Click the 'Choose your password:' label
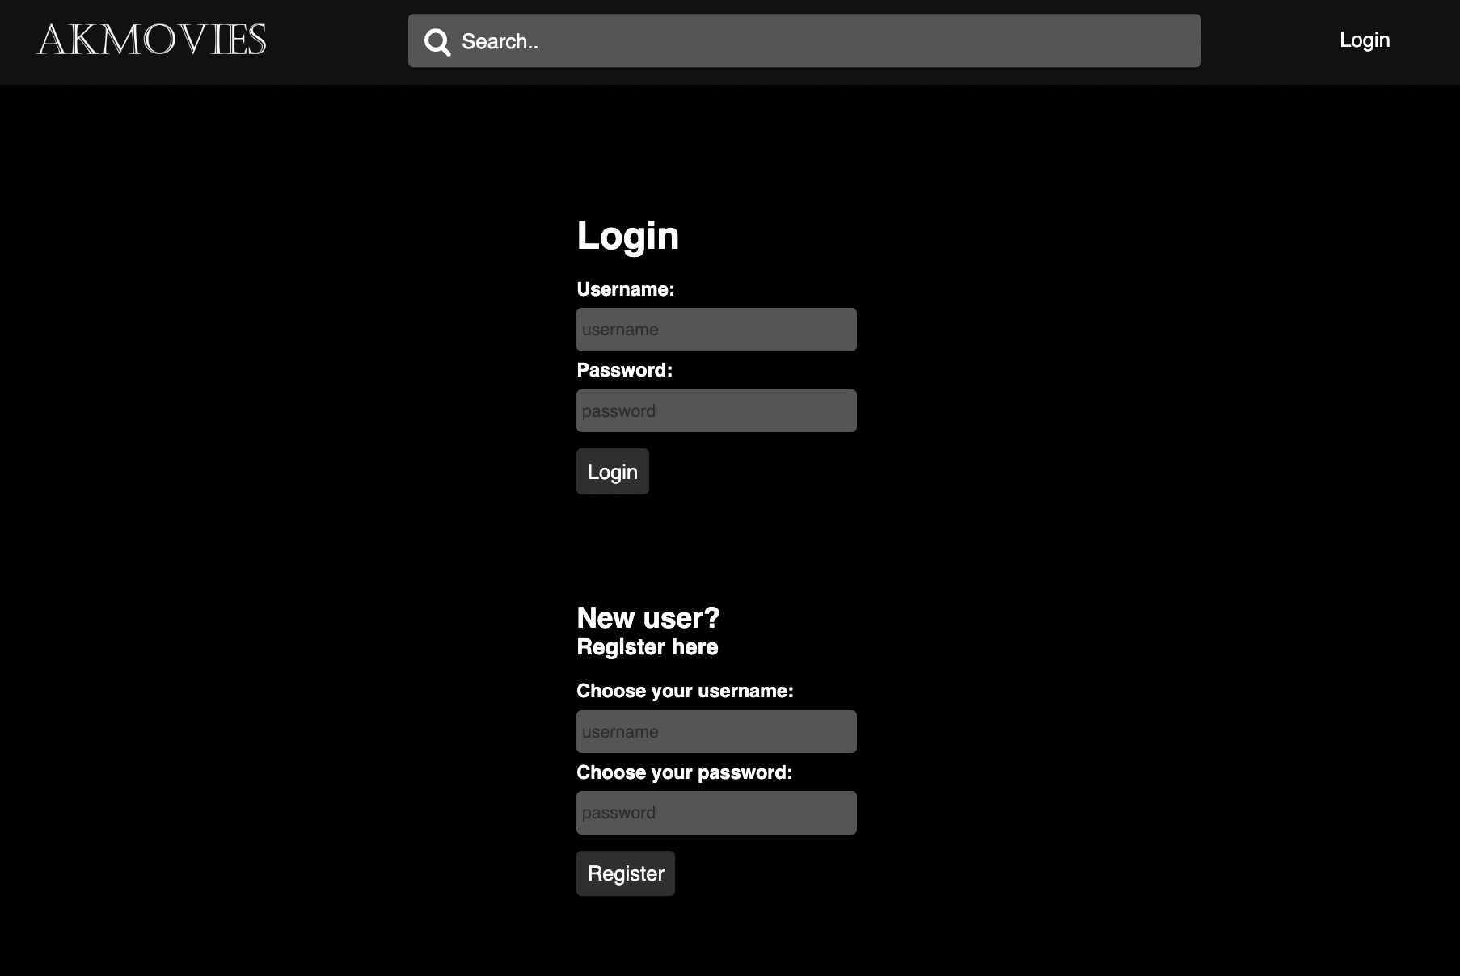The width and height of the screenshot is (1460, 976). (x=684, y=772)
